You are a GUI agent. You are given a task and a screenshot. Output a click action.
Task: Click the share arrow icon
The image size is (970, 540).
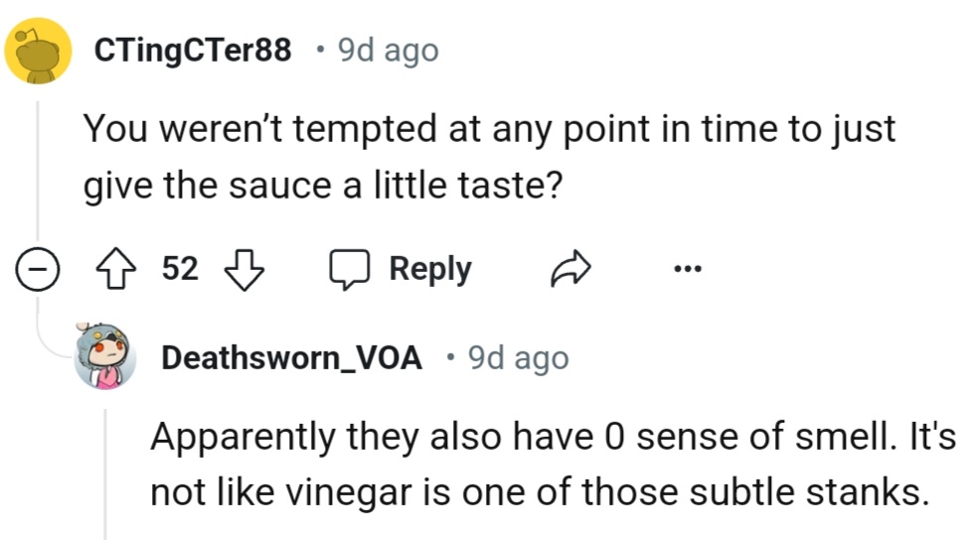coord(571,269)
